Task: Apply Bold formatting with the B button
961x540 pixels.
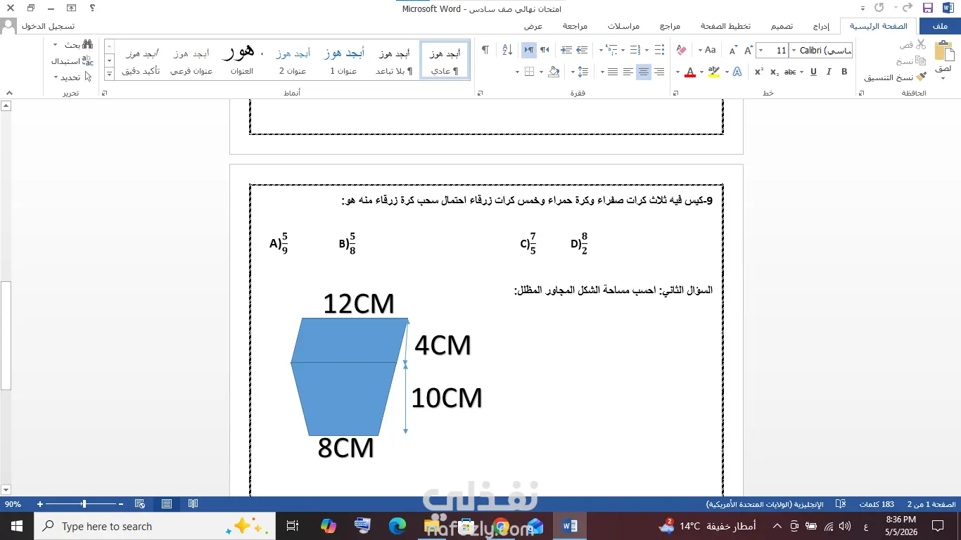Action: point(844,72)
